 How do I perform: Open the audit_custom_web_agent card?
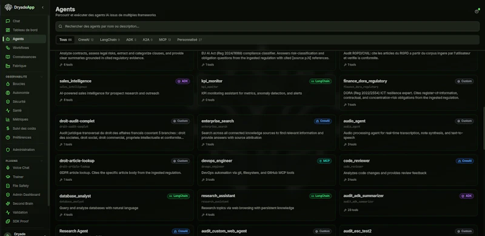(x=266, y=231)
